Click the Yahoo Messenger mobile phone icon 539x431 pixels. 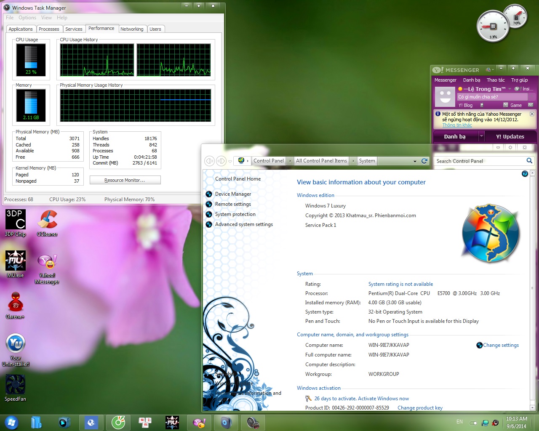click(x=482, y=105)
